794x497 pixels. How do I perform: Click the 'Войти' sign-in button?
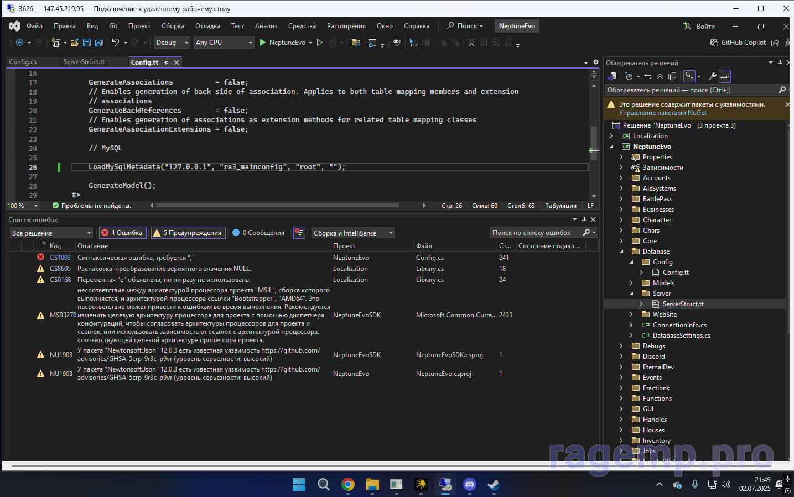pos(700,26)
